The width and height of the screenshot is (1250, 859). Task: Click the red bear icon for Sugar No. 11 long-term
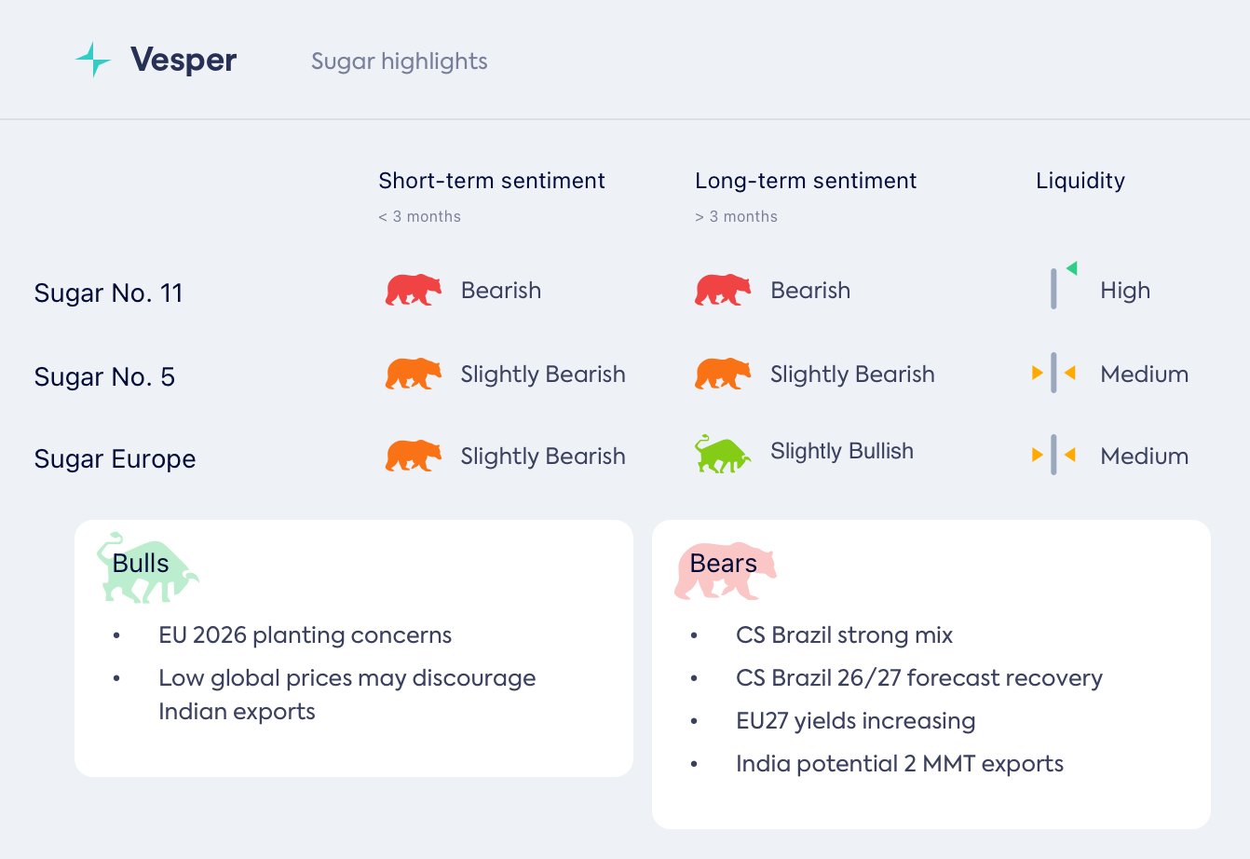tap(723, 290)
